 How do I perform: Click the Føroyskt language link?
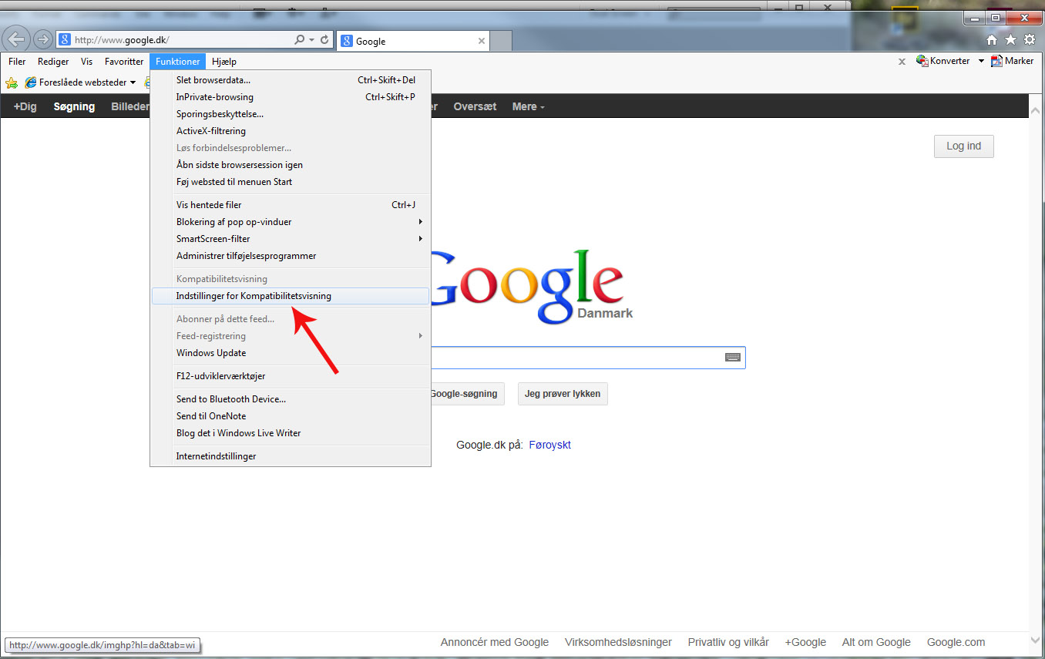[549, 445]
